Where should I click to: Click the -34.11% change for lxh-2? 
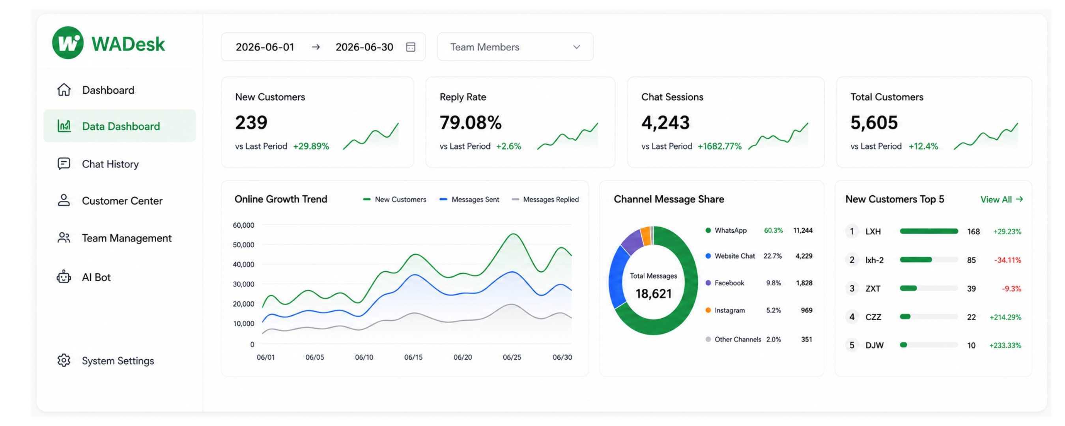[x=1007, y=260]
